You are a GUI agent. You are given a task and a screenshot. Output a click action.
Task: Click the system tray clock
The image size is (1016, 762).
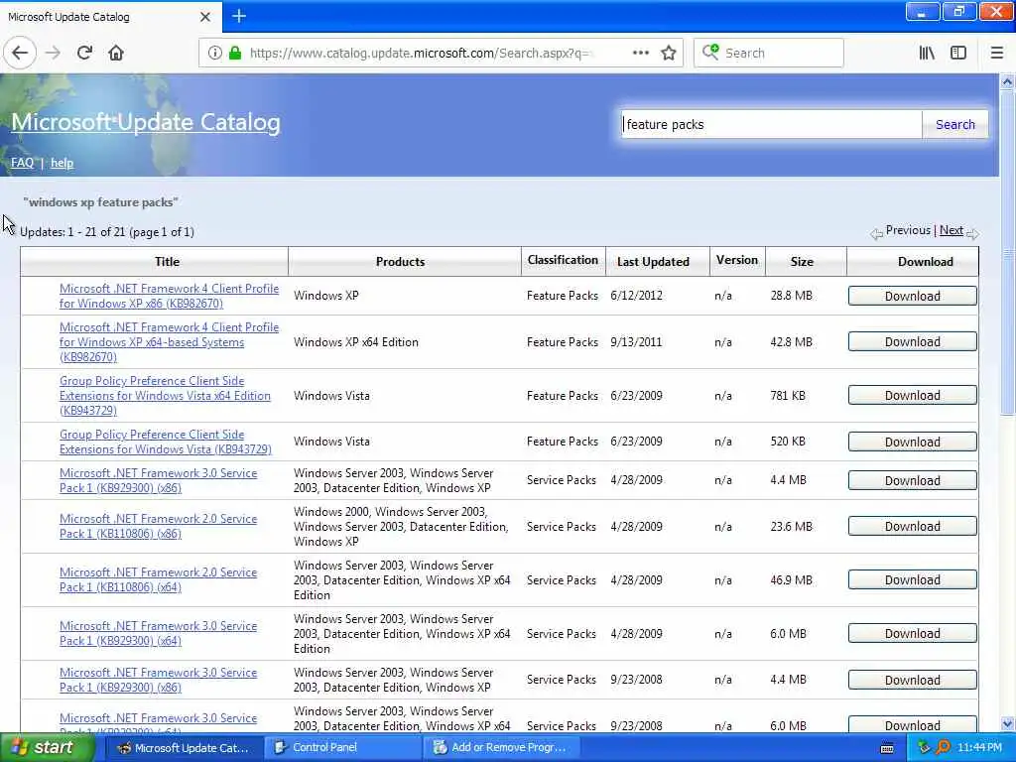coord(979,748)
